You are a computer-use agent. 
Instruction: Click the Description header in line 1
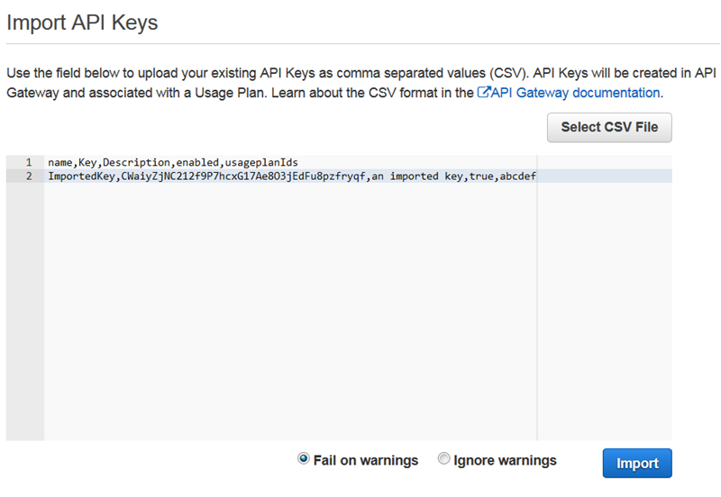point(137,162)
